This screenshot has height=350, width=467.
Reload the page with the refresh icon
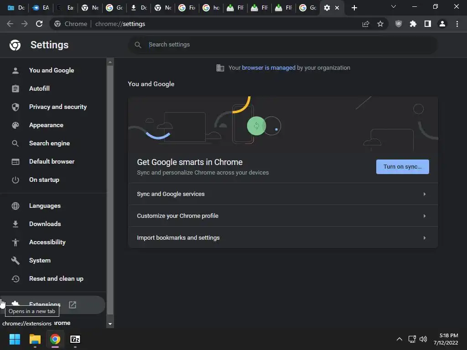click(x=39, y=24)
